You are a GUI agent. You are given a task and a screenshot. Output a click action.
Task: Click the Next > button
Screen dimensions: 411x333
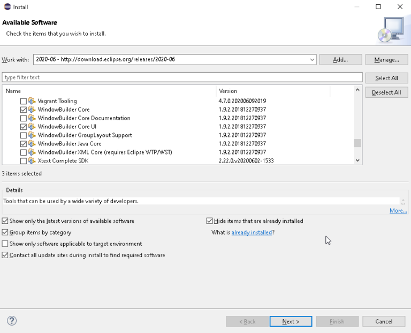[291, 321]
